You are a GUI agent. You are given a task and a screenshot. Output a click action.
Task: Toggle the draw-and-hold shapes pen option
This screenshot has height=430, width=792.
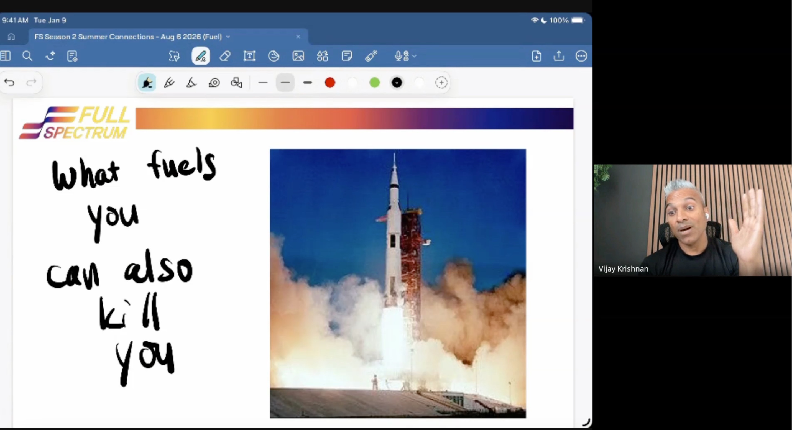click(x=236, y=82)
